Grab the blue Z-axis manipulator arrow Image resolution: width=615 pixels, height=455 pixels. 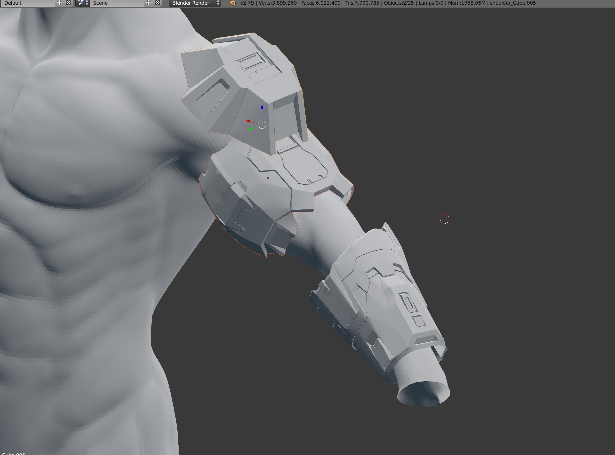pos(262,107)
